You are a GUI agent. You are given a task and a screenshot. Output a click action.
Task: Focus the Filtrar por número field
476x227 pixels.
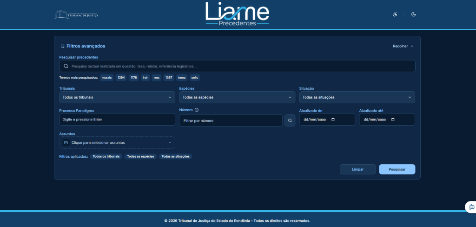pyautogui.click(x=231, y=120)
